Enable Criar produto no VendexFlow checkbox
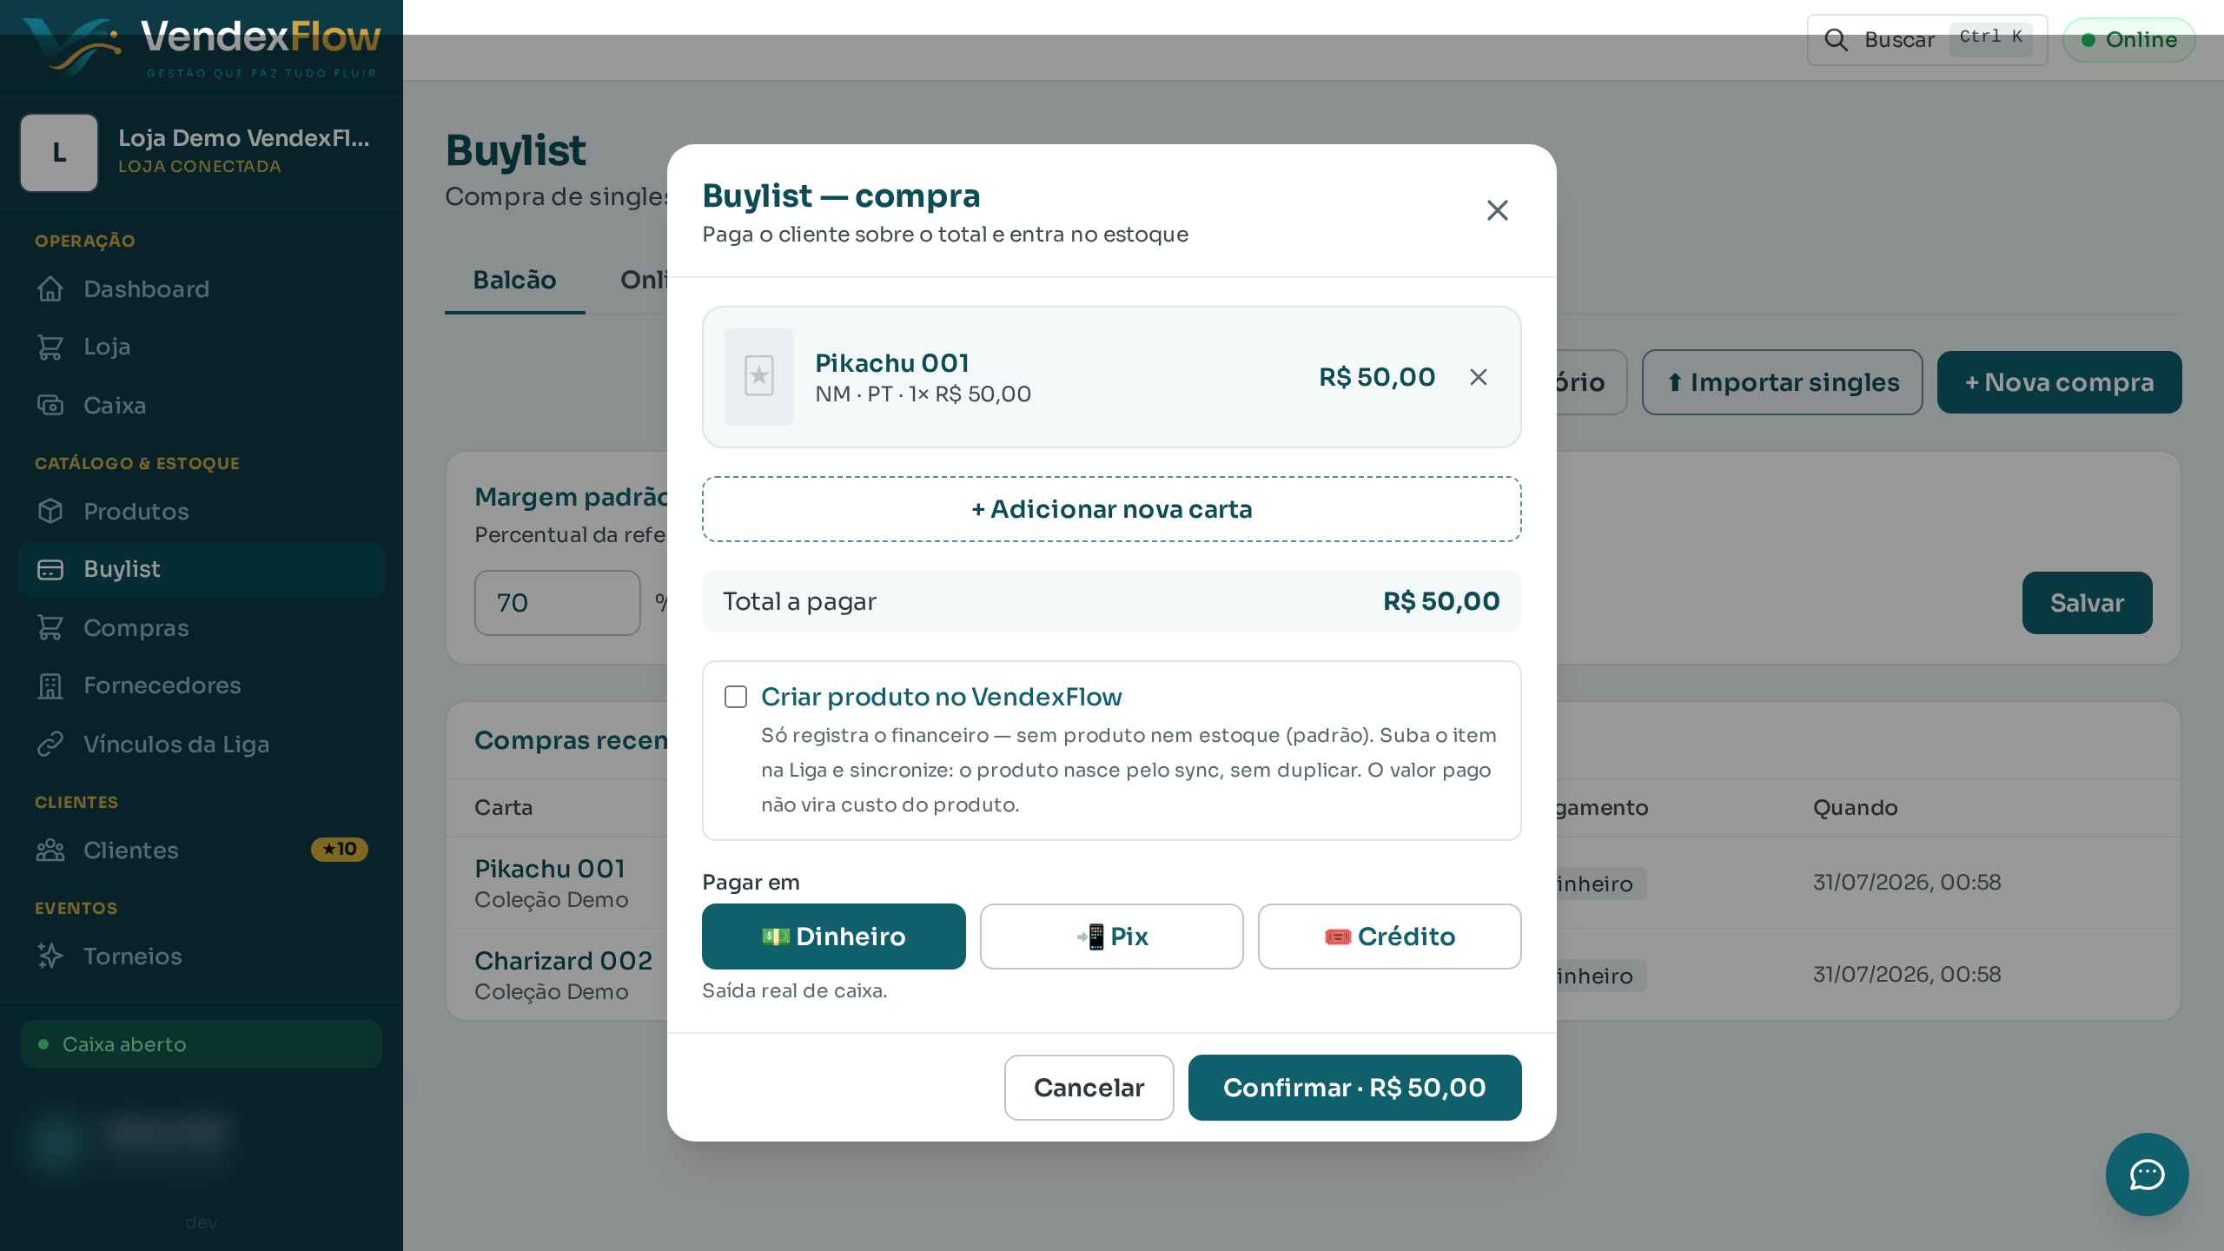The image size is (2224, 1251). 736,697
